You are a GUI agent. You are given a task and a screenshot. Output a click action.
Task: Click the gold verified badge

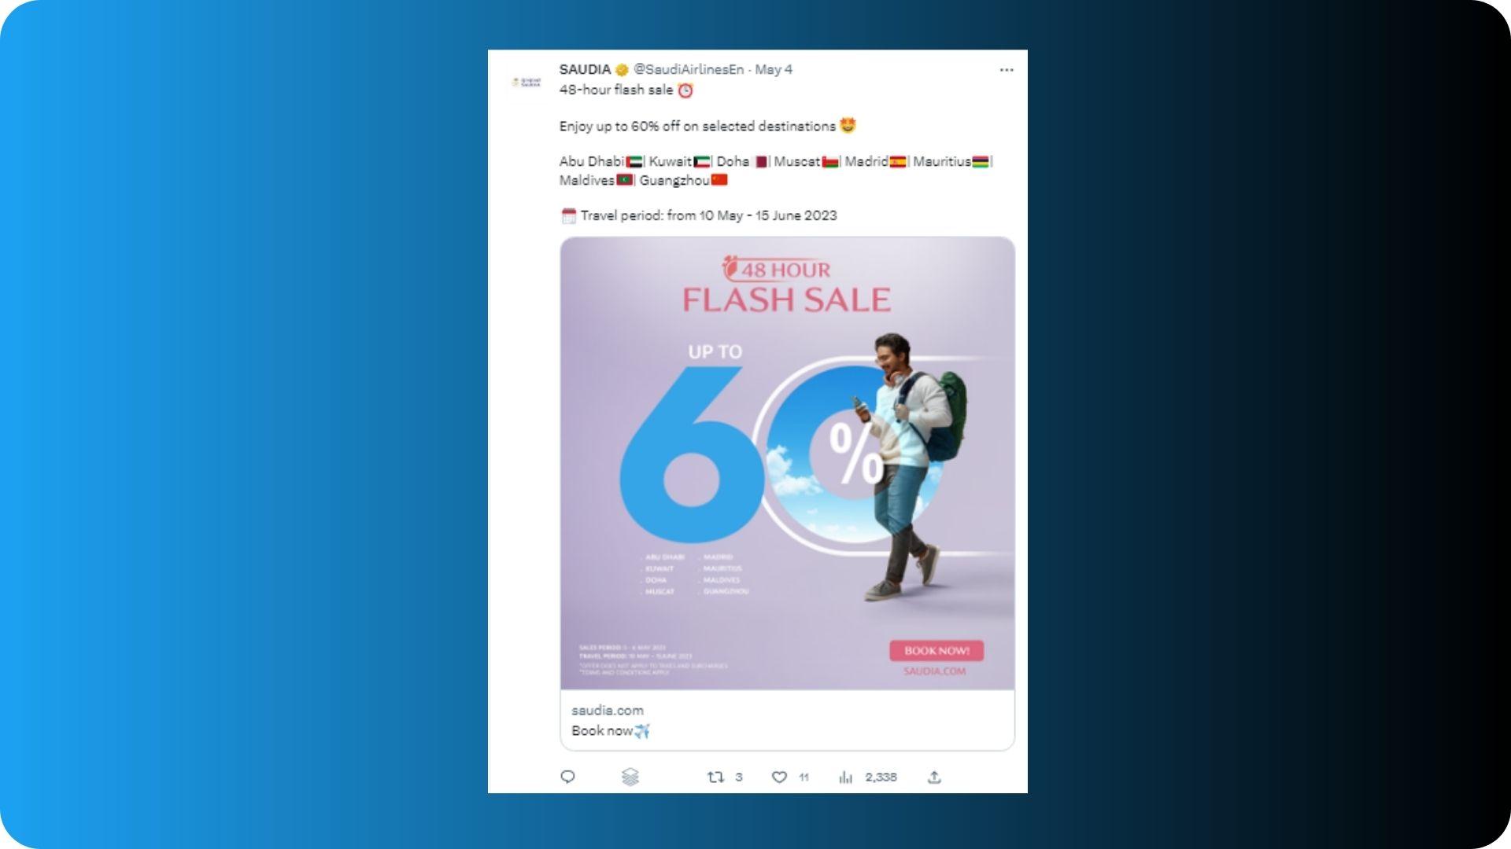[x=622, y=70]
